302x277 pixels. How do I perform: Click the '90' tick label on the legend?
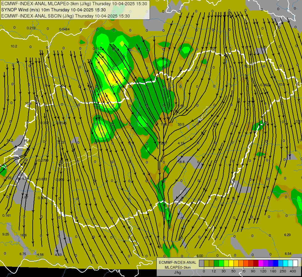253,271
